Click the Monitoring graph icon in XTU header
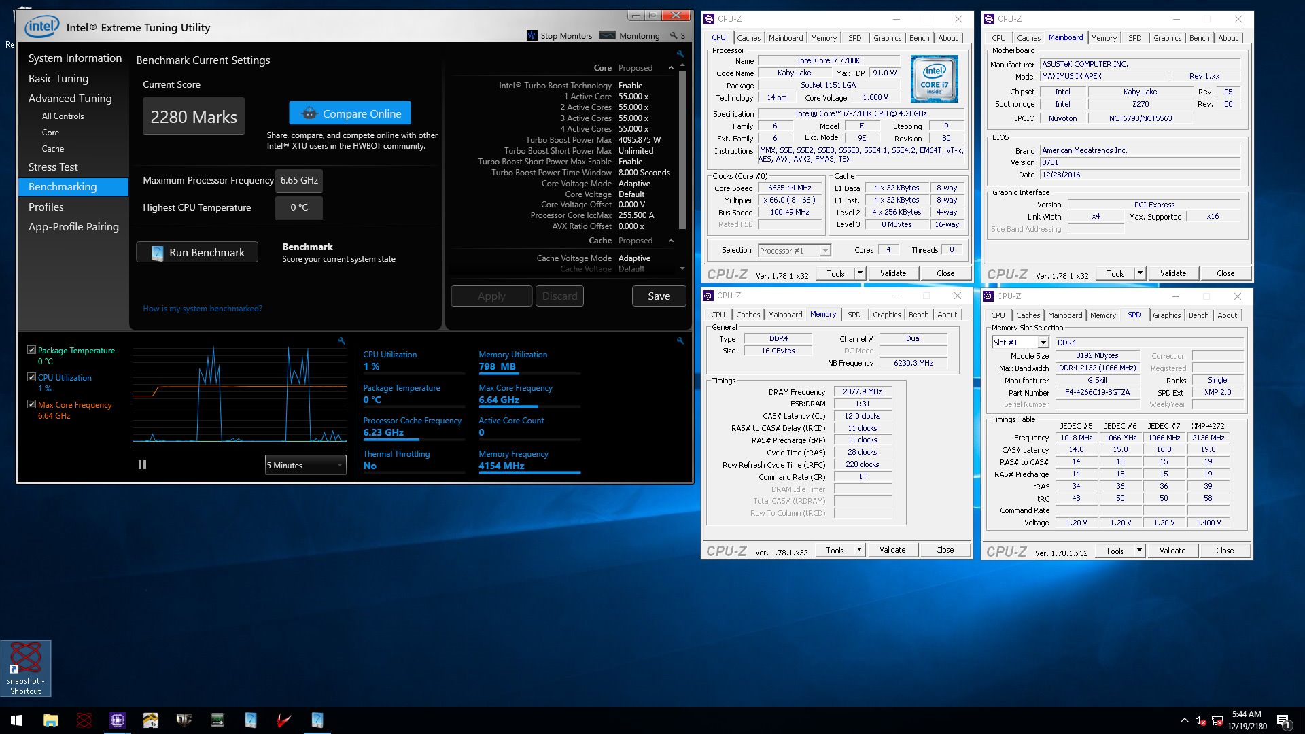The height and width of the screenshot is (734, 1305). coord(608,35)
